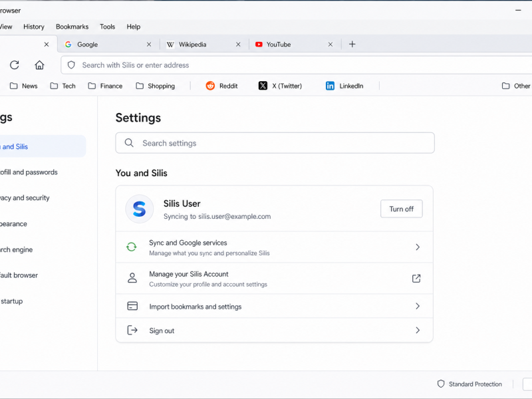
Task: Select You and Silis in sidebar
Action: pos(43,146)
